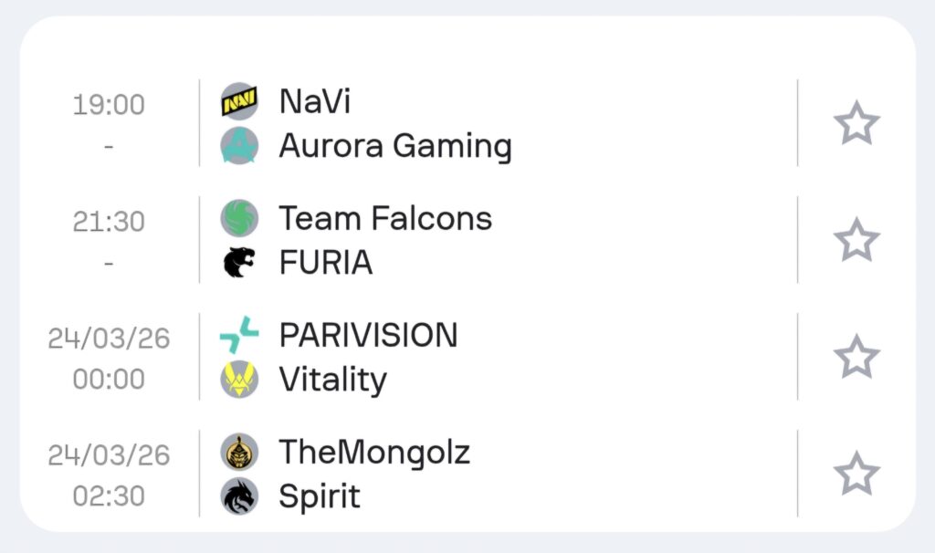Open the PARIVISION team name
The height and width of the screenshot is (553, 935).
pos(368,335)
